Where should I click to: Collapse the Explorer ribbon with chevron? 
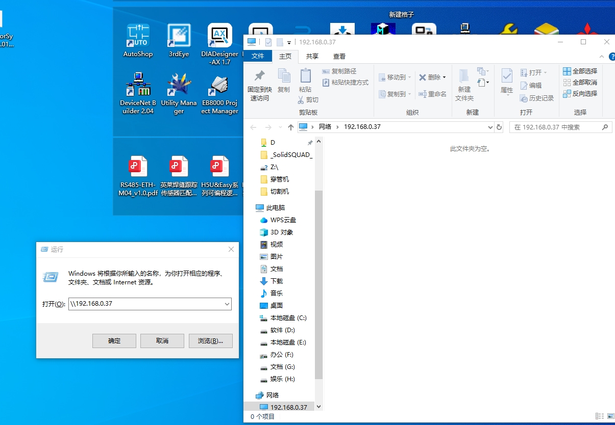[601, 57]
